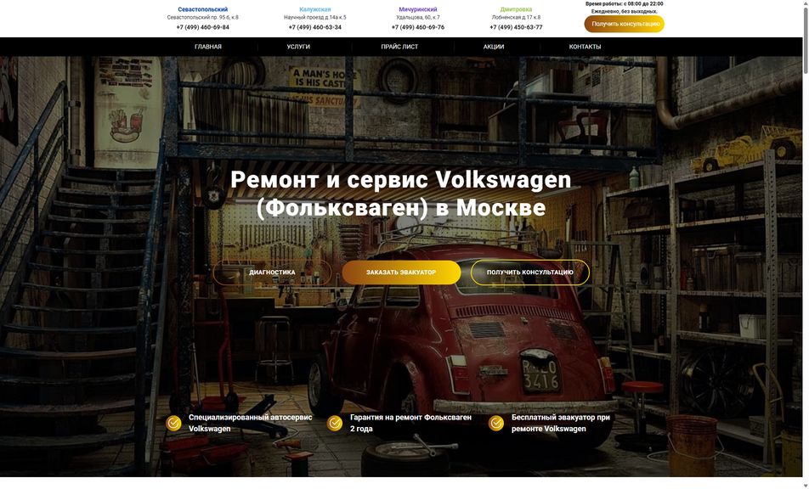Click the checkmark icon beside Гарантия на ремонт
The image size is (809, 489).
[335, 423]
